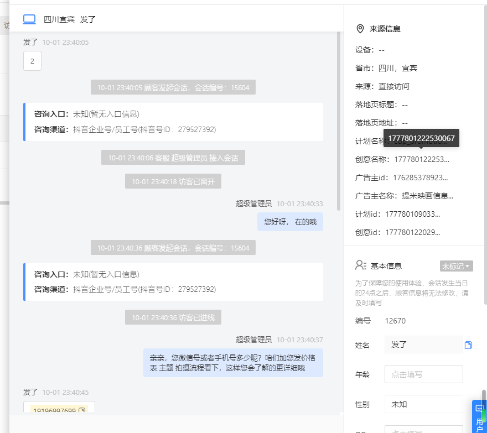Click the visitor message bubble showing 2
This screenshot has width=487, height=433.
tap(32, 61)
